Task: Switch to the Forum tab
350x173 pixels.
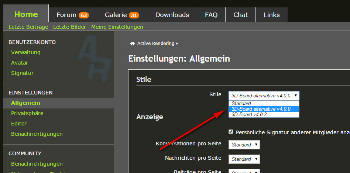Action: [x=73, y=15]
